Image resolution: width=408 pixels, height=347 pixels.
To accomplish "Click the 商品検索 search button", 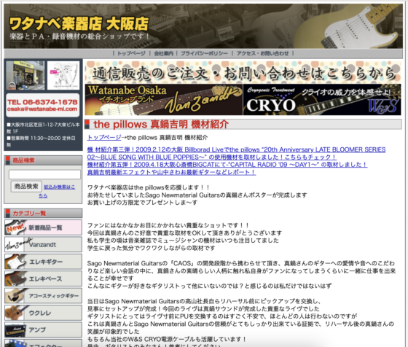I will tap(26, 187).
